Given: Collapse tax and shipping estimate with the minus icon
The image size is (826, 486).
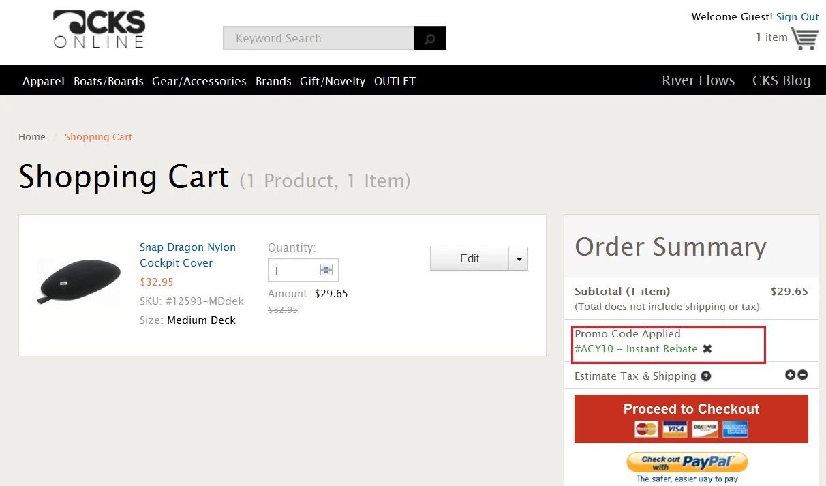Looking at the screenshot, I should [803, 374].
